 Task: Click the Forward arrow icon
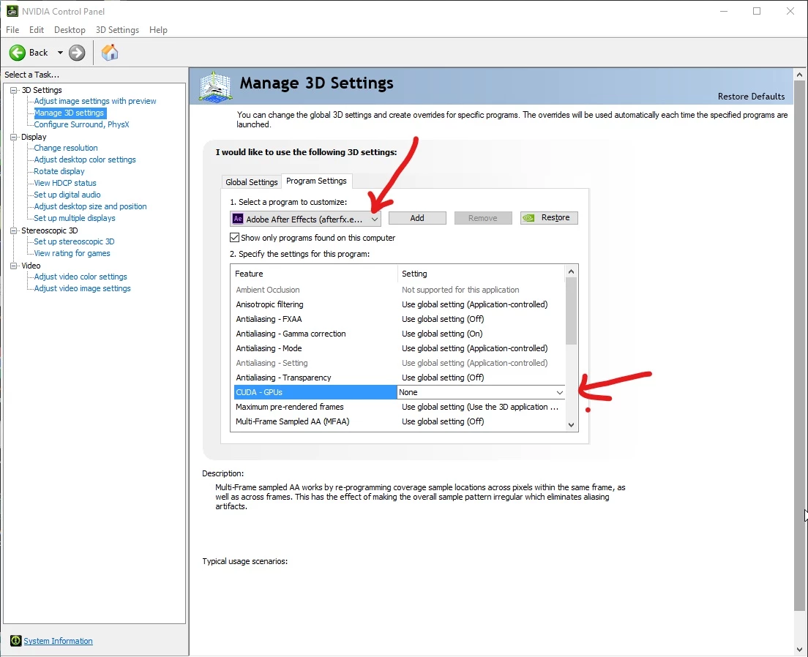pyautogui.click(x=77, y=53)
